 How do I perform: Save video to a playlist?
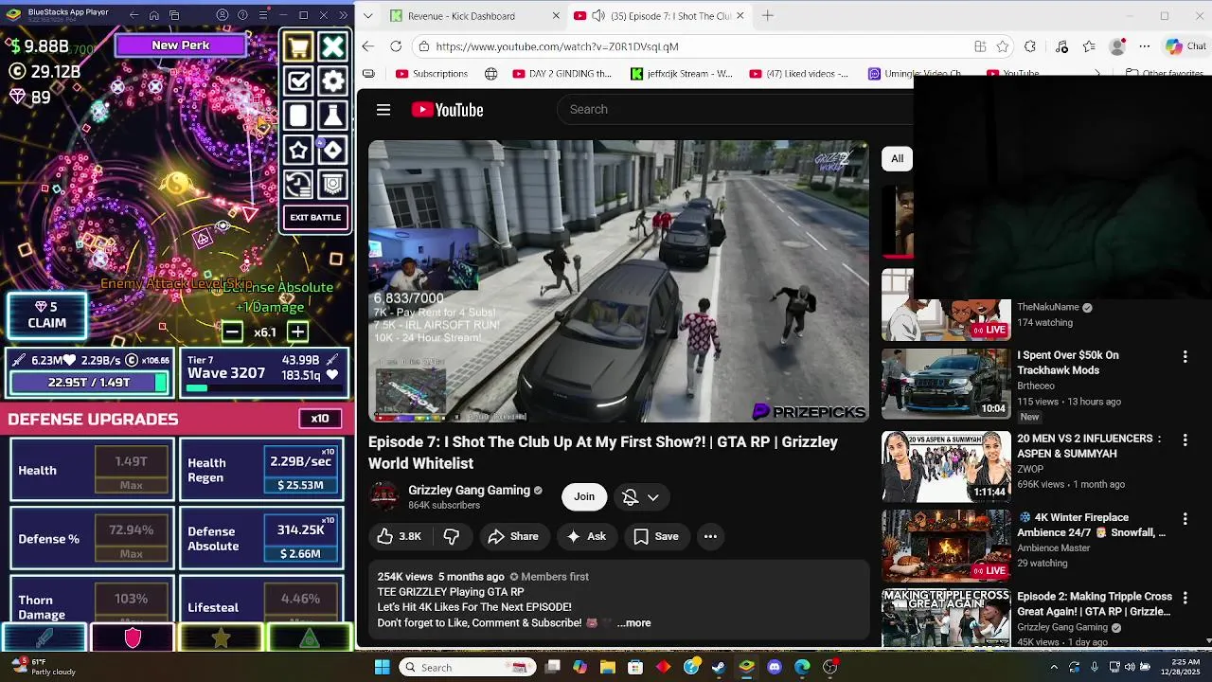click(656, 536)
